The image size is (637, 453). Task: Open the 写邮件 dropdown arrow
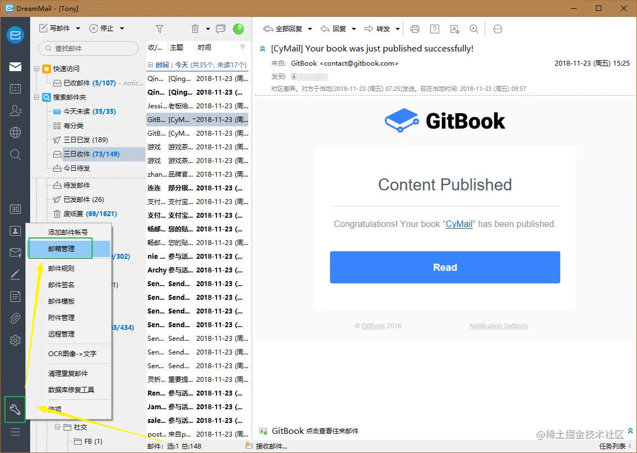click(x=78, y=28)
